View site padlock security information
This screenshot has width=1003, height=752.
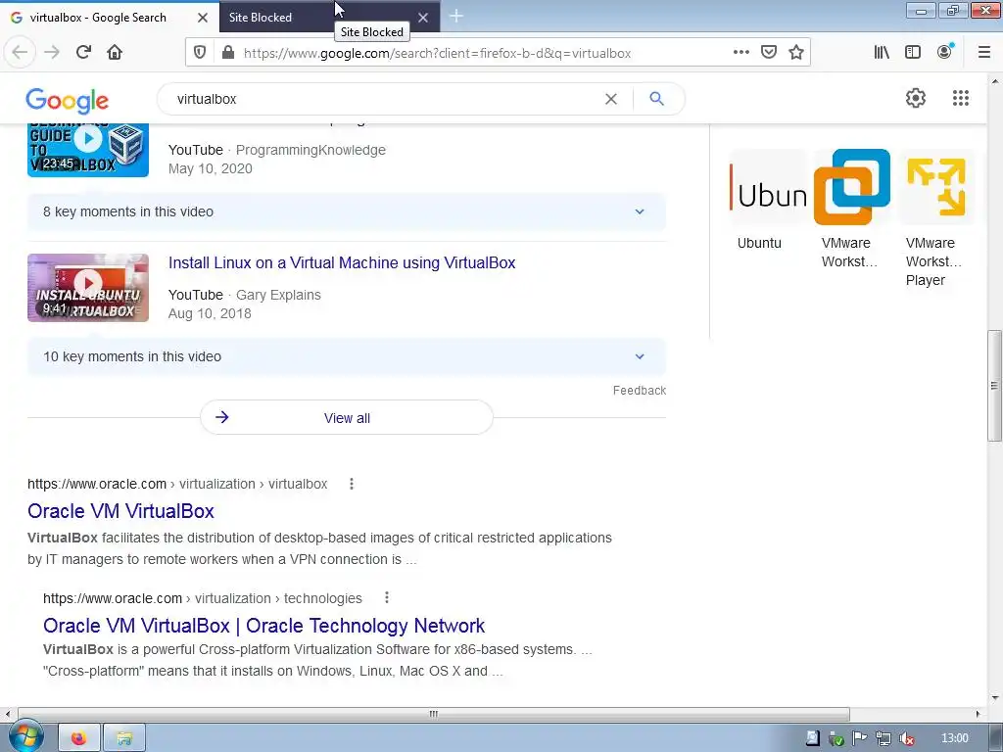227,53
